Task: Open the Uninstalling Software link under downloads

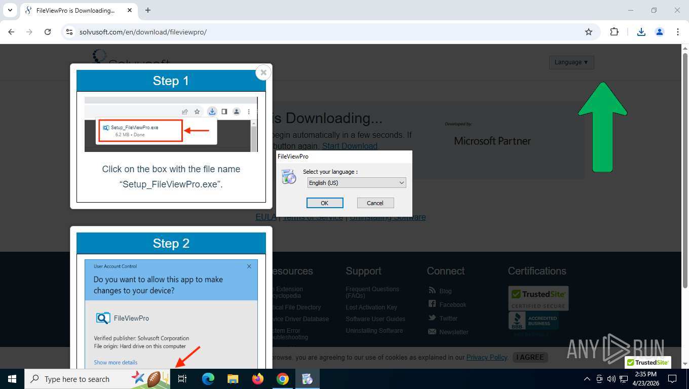Action: (388, 217)
